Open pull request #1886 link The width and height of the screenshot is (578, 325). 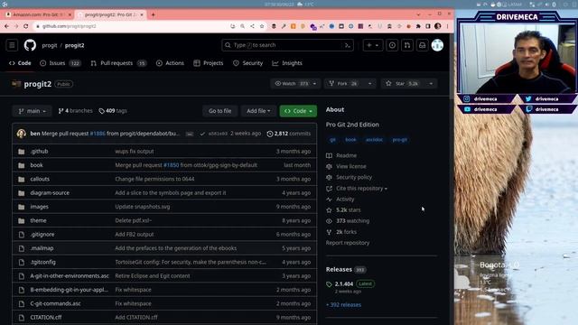point(98,134)
